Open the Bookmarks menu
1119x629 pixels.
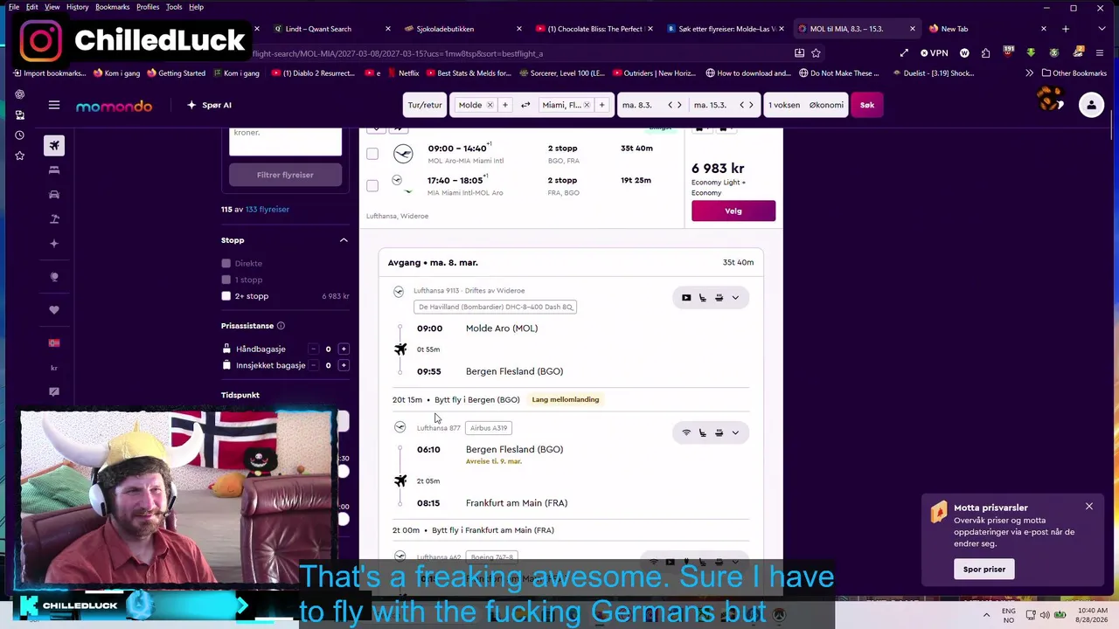[112, 7]
